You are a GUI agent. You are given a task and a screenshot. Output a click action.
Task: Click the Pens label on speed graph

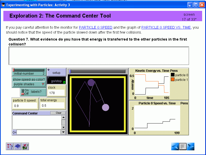[184, 103]
